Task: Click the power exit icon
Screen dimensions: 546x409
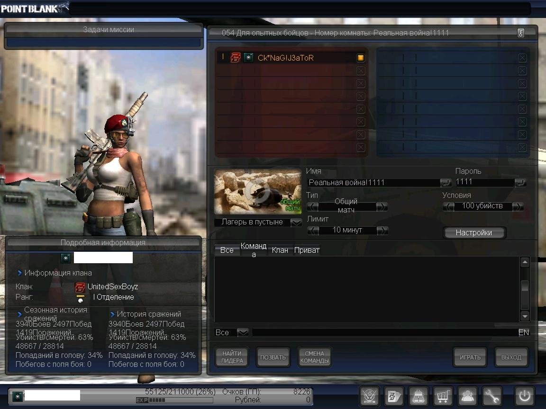Action: 524,395
